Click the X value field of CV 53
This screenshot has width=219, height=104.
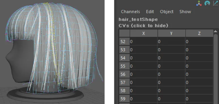143,50
